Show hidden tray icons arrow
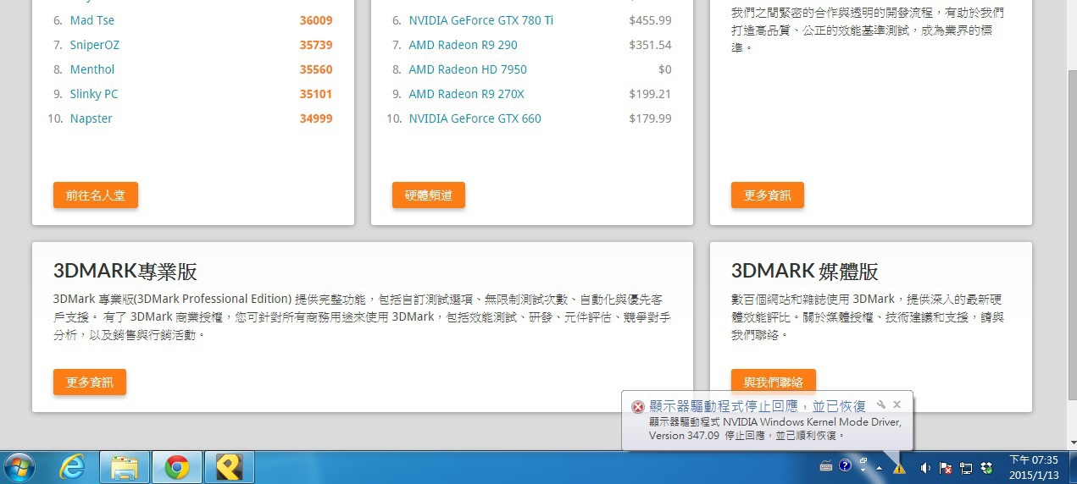The width and height of the screenshot is (1077, 484). pyautogui.click(x=879, y=467)
